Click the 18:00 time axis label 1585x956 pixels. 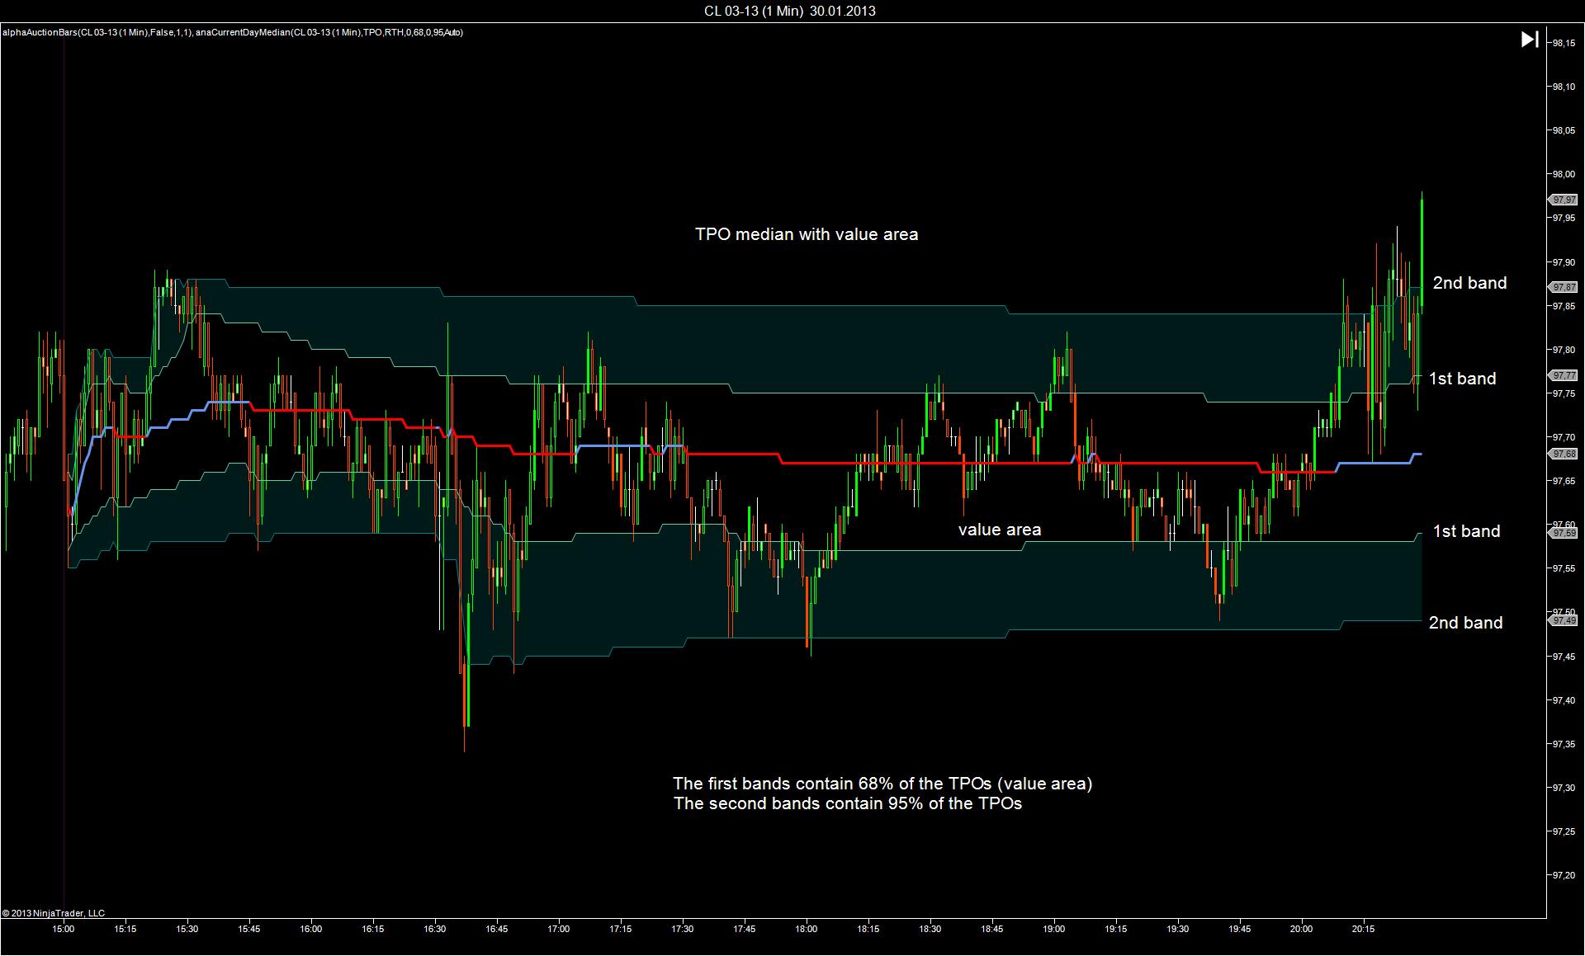807,929
